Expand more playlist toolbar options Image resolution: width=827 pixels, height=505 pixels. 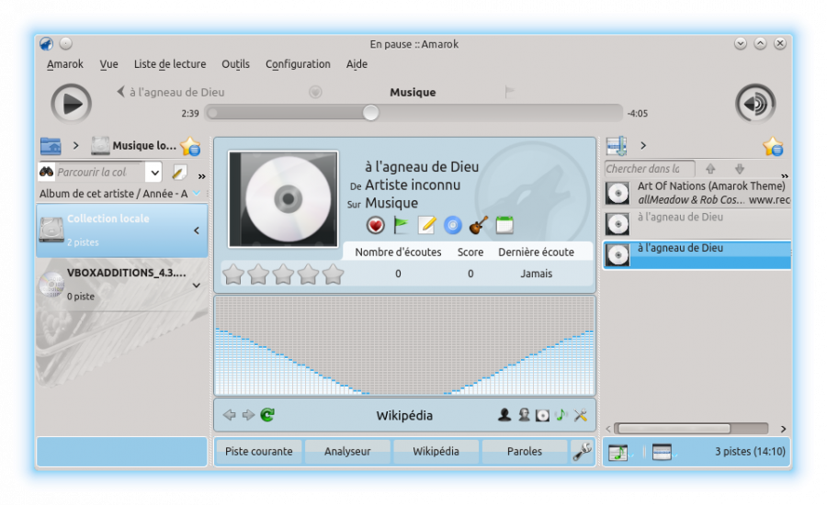tap(785, 175)
